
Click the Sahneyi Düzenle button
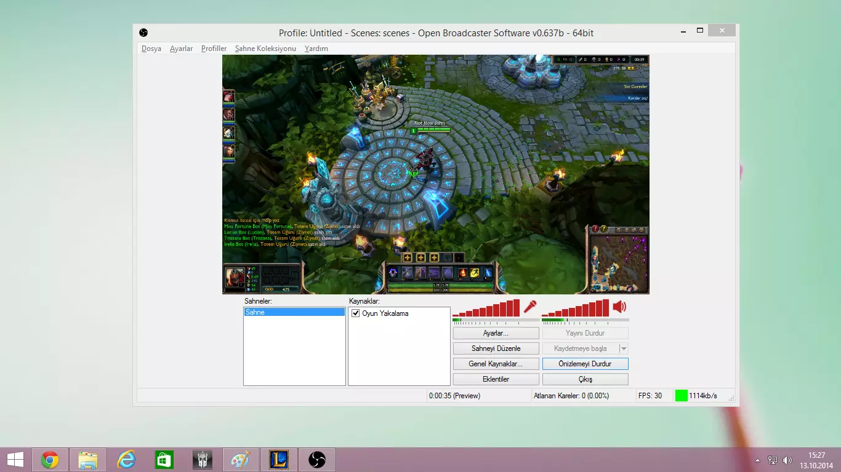(x=496, y=348)
